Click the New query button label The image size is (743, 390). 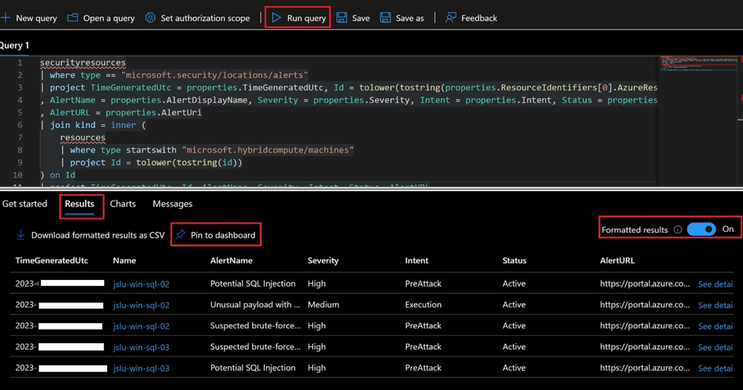pyautogui.click(x=36, y=18)
